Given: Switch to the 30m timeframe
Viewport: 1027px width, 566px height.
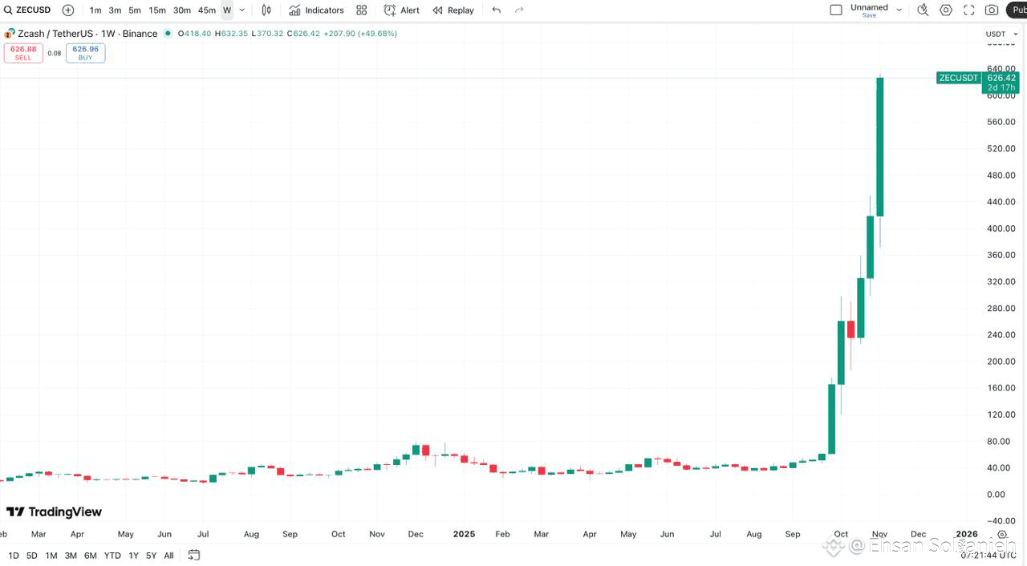Looking at the screenshot, I should coord(182,10).
